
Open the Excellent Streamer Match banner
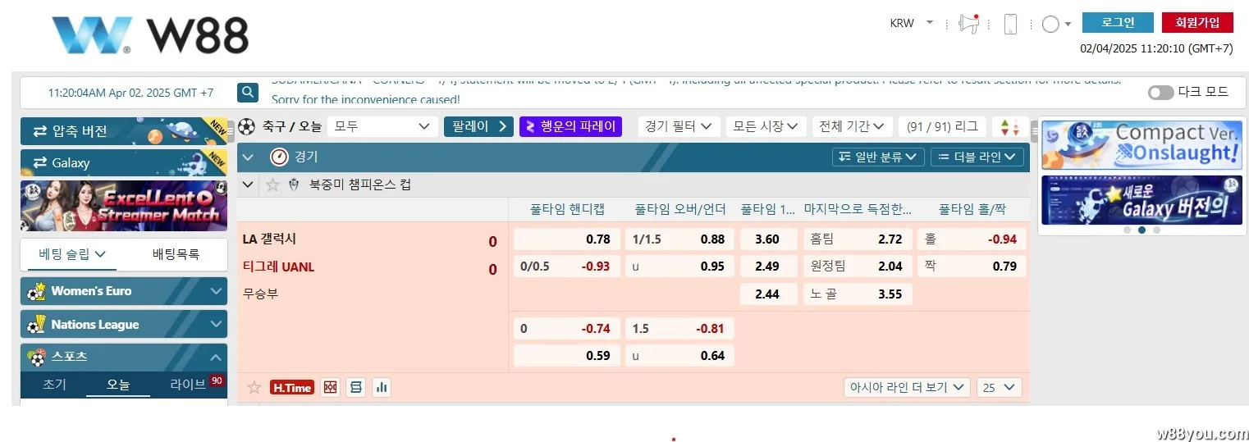124,206
